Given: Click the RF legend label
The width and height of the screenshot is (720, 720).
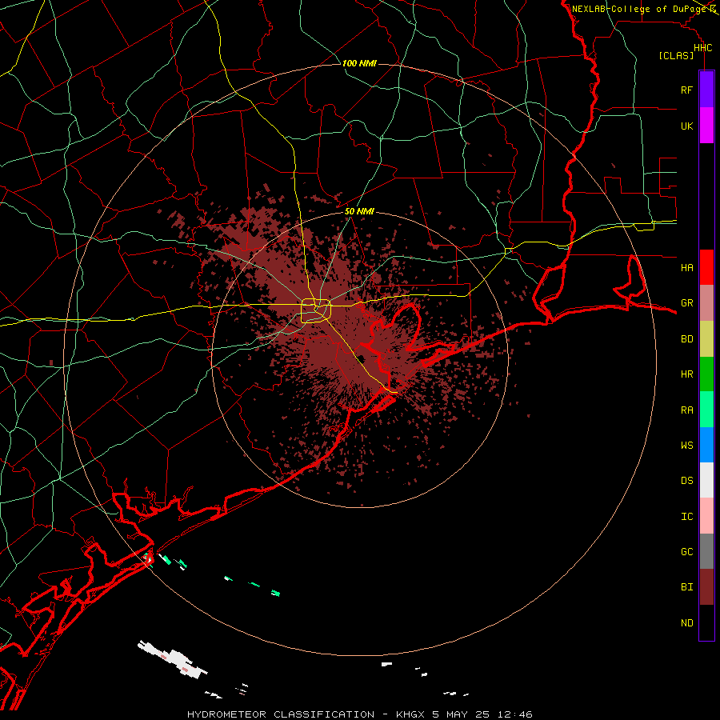Looking at the screenshot, I should 686,90.
